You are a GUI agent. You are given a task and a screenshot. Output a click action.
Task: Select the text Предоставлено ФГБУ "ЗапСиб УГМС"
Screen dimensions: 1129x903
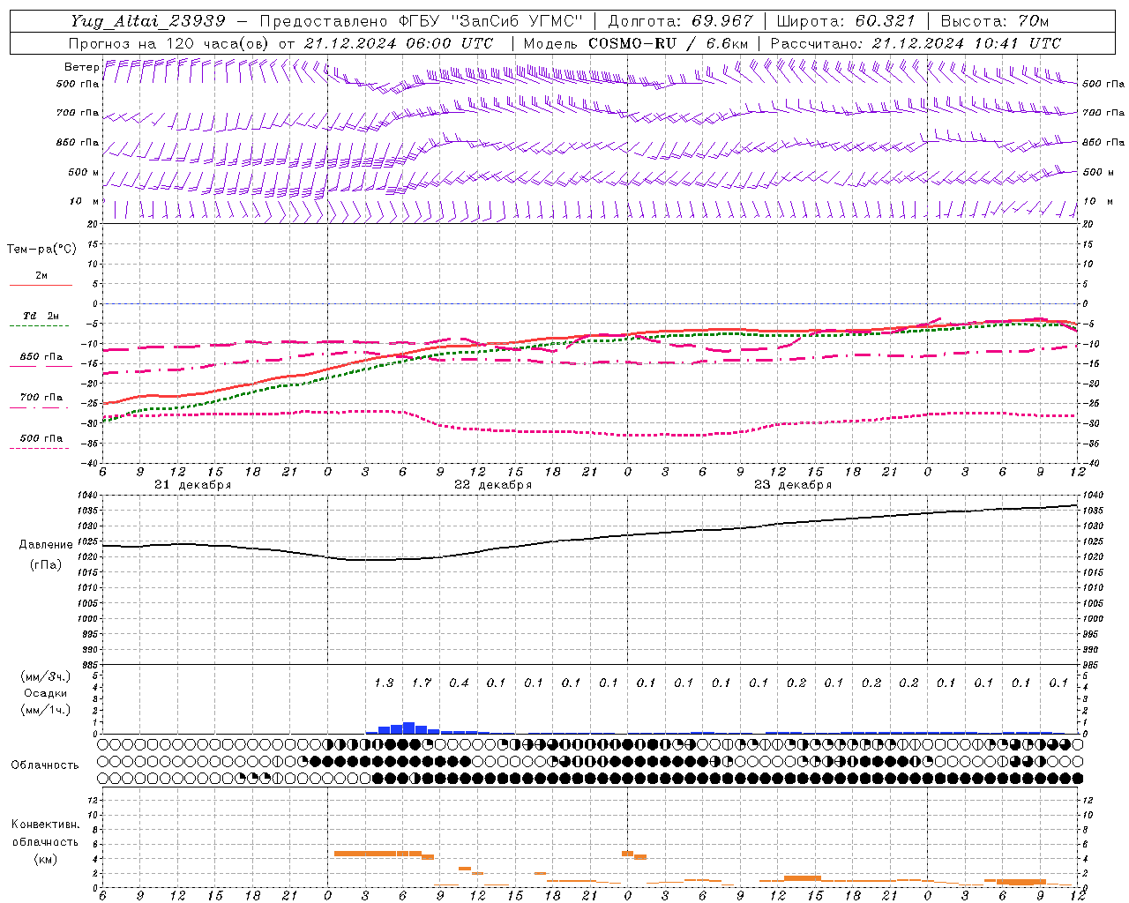pyautogui.click(x=422, y=21)
